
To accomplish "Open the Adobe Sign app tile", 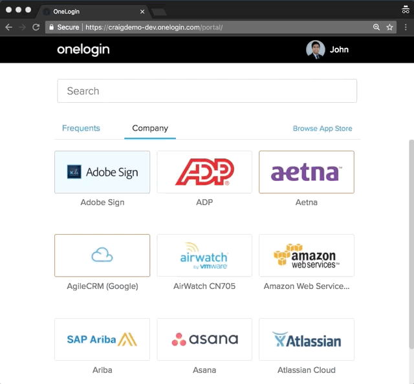I will tap(102, 172).
